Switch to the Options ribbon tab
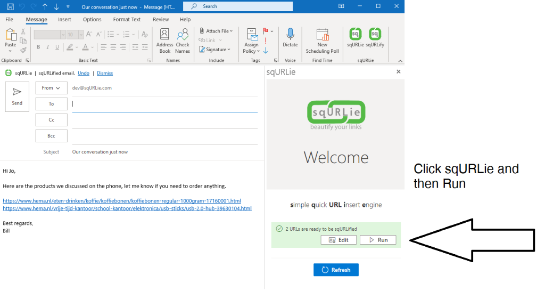This screenshot has width=545, height=307. (x=92, y=19)
